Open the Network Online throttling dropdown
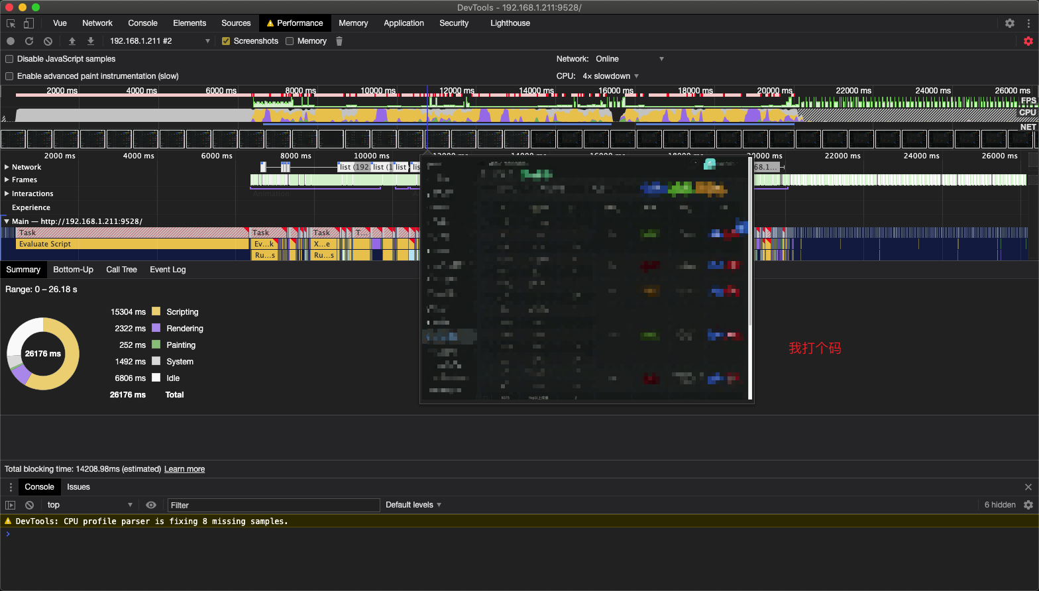Viewport: 1039px width, 591px height. coord(629,59)
